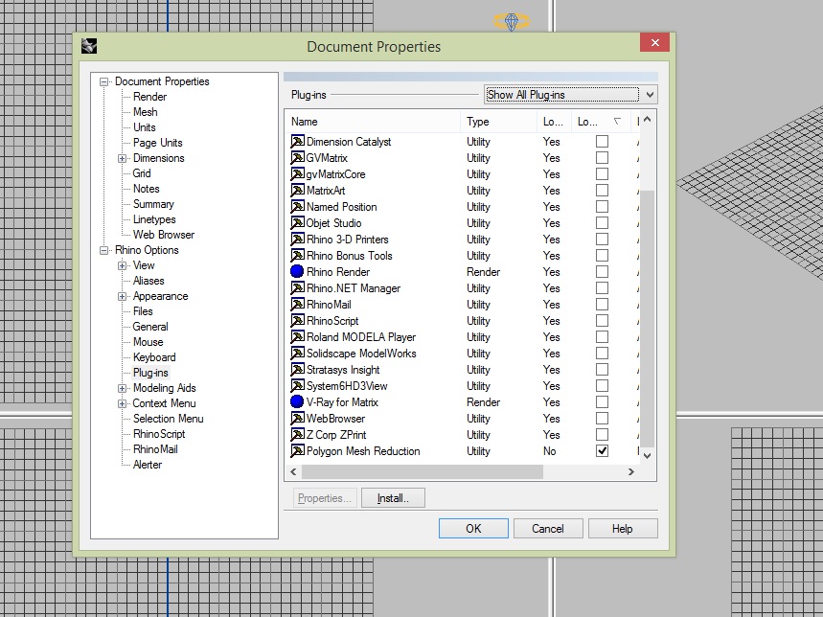
Task: Click the gvMatrixCore plug-in icon
Action: pyautogui.click(x=298, y=174)
